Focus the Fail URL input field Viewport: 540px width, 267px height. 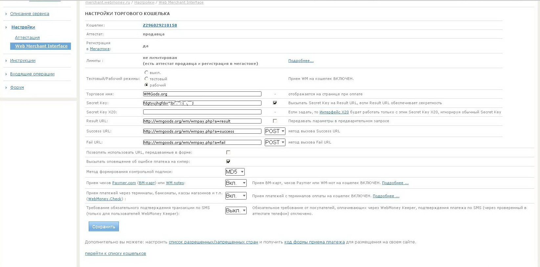click(x=202, y=143)
